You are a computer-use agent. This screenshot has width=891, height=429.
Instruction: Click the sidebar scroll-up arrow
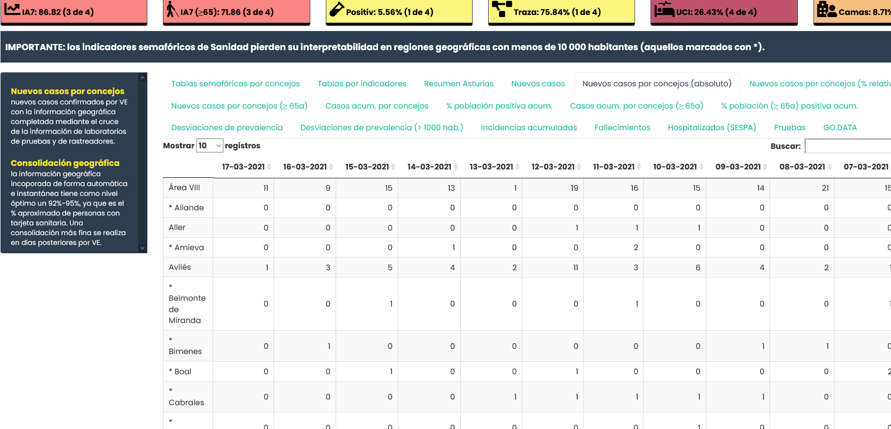coord(142,78)
